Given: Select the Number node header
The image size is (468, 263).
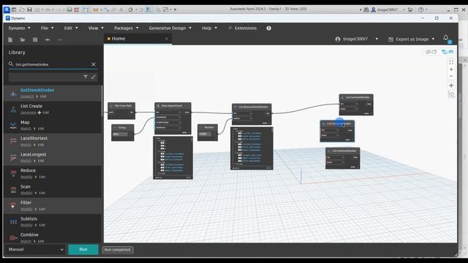Looking at the screenshot, I should 208,127.
